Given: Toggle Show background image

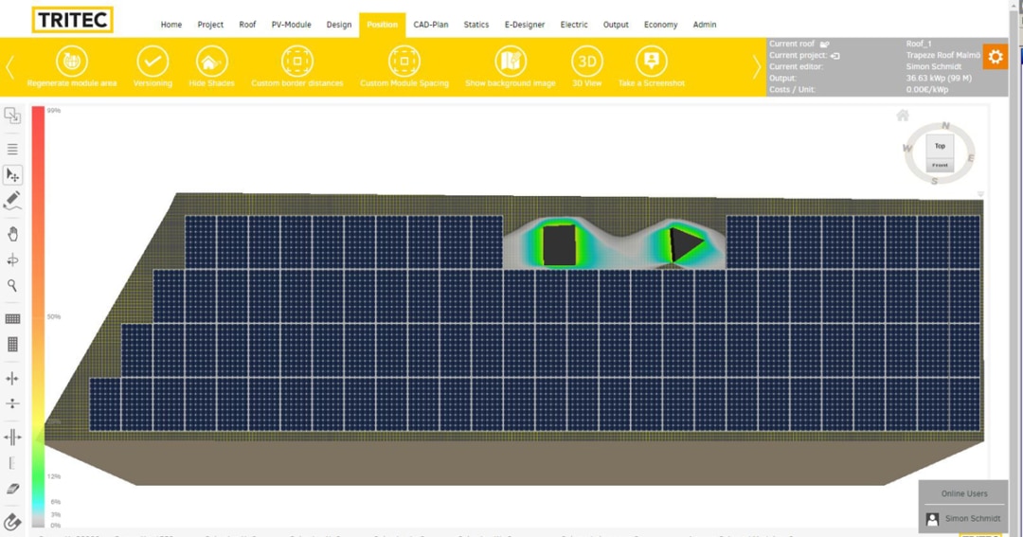Looking at the screenshot, I should point(511,62).
